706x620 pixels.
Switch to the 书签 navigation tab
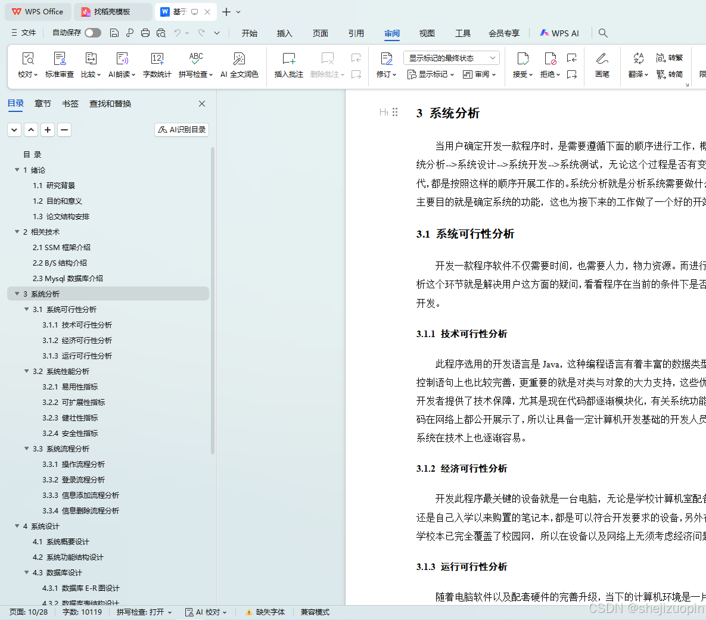click(70, 104)
